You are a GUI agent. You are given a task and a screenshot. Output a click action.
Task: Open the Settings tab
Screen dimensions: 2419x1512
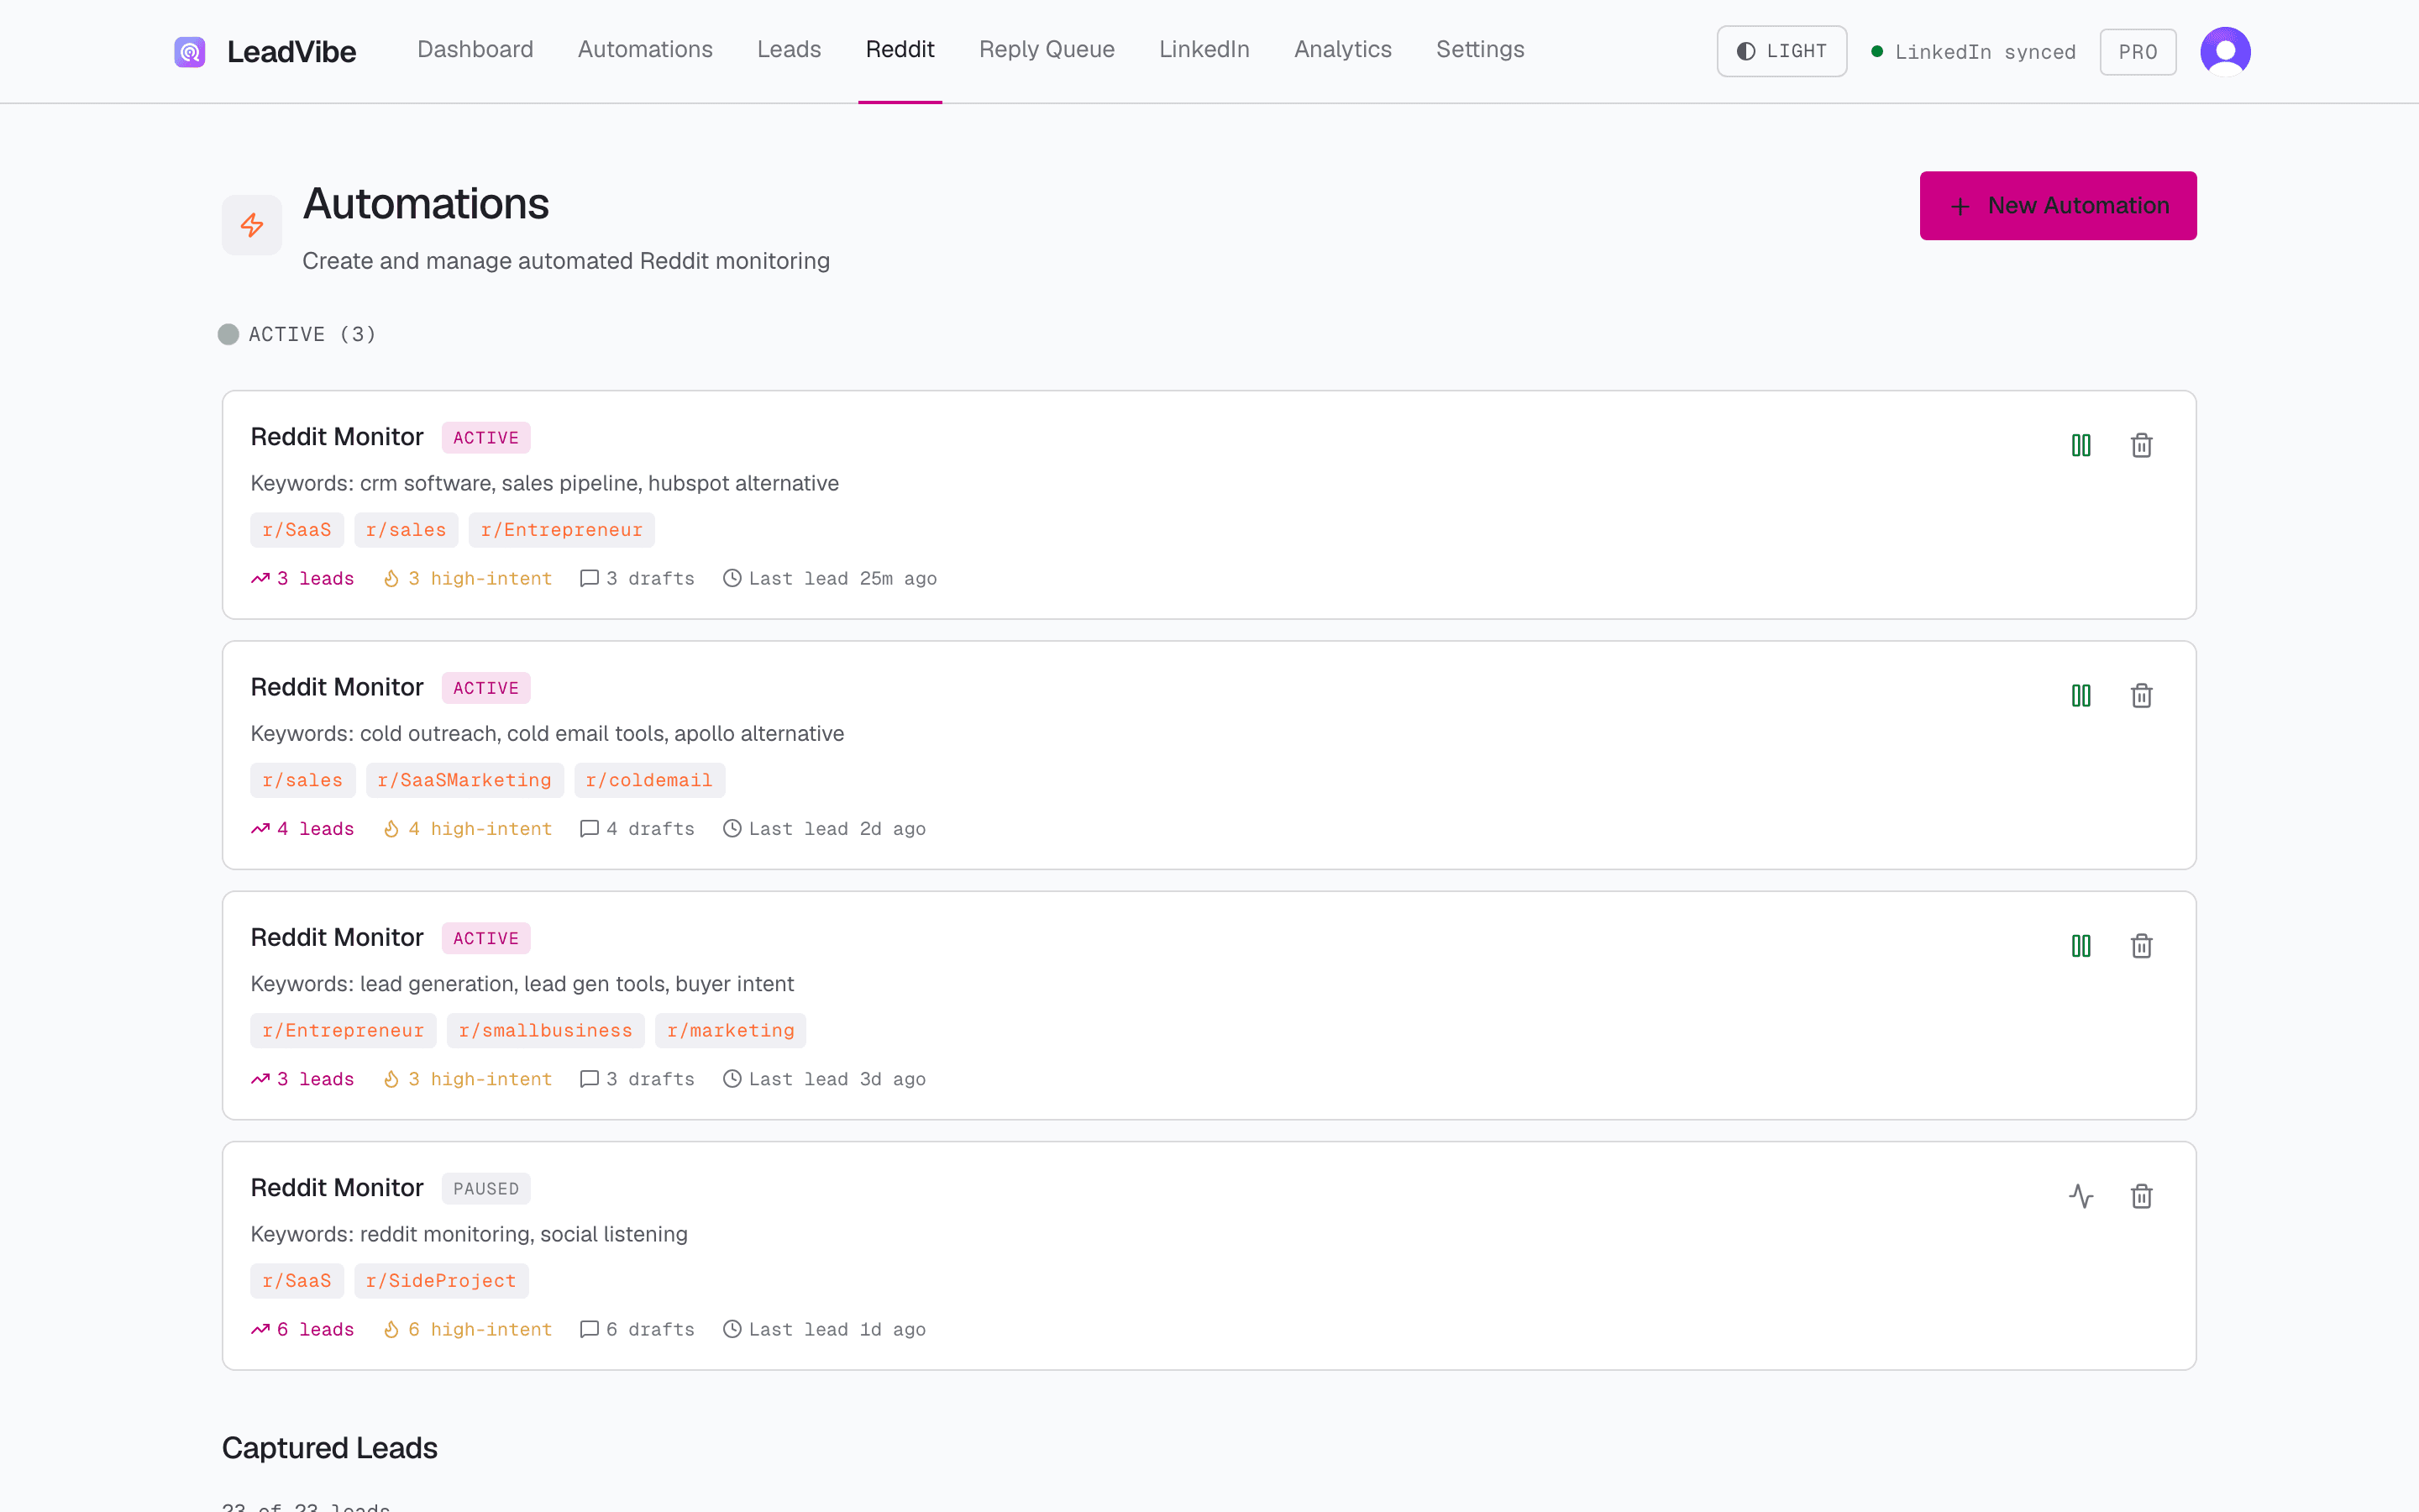tap(1481, 49)
